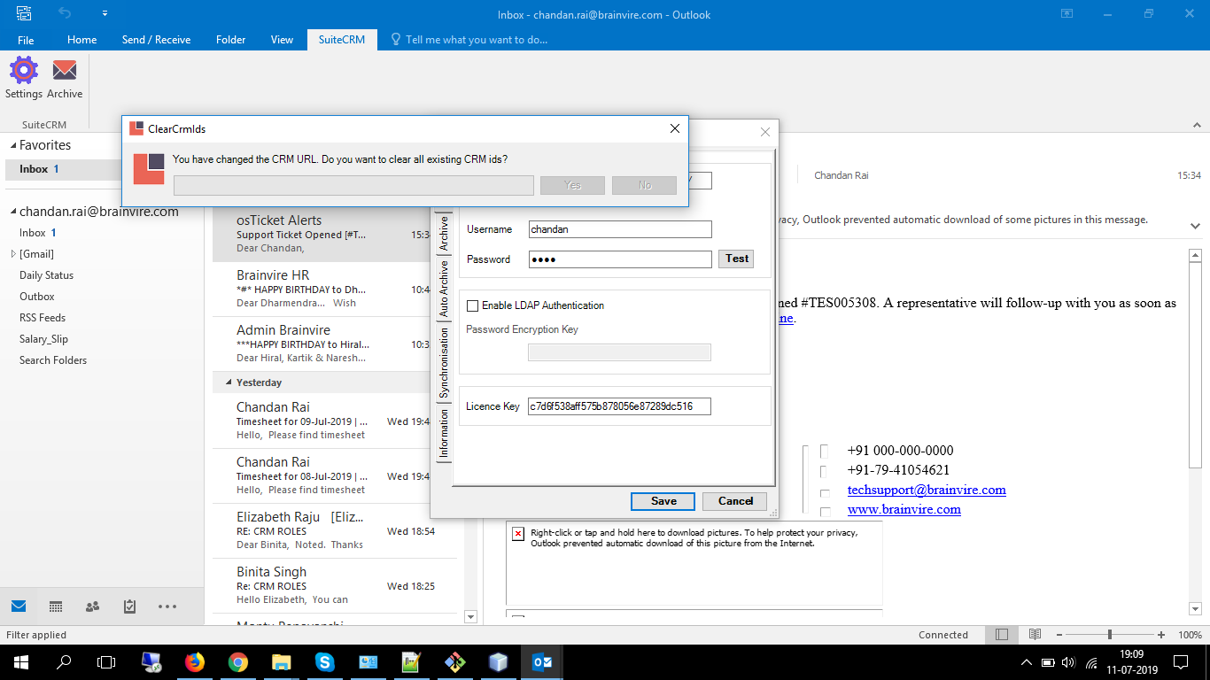This screenshot has height=680, width=1210.
Task: Click the Tell me what you want search box
Action: 471,40
